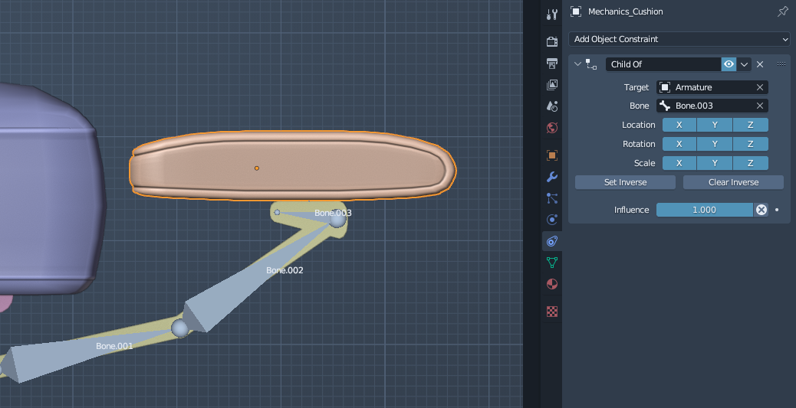Open the Object Data properties tab
This screenshot has height=408, width=796.
coord(551,263)
